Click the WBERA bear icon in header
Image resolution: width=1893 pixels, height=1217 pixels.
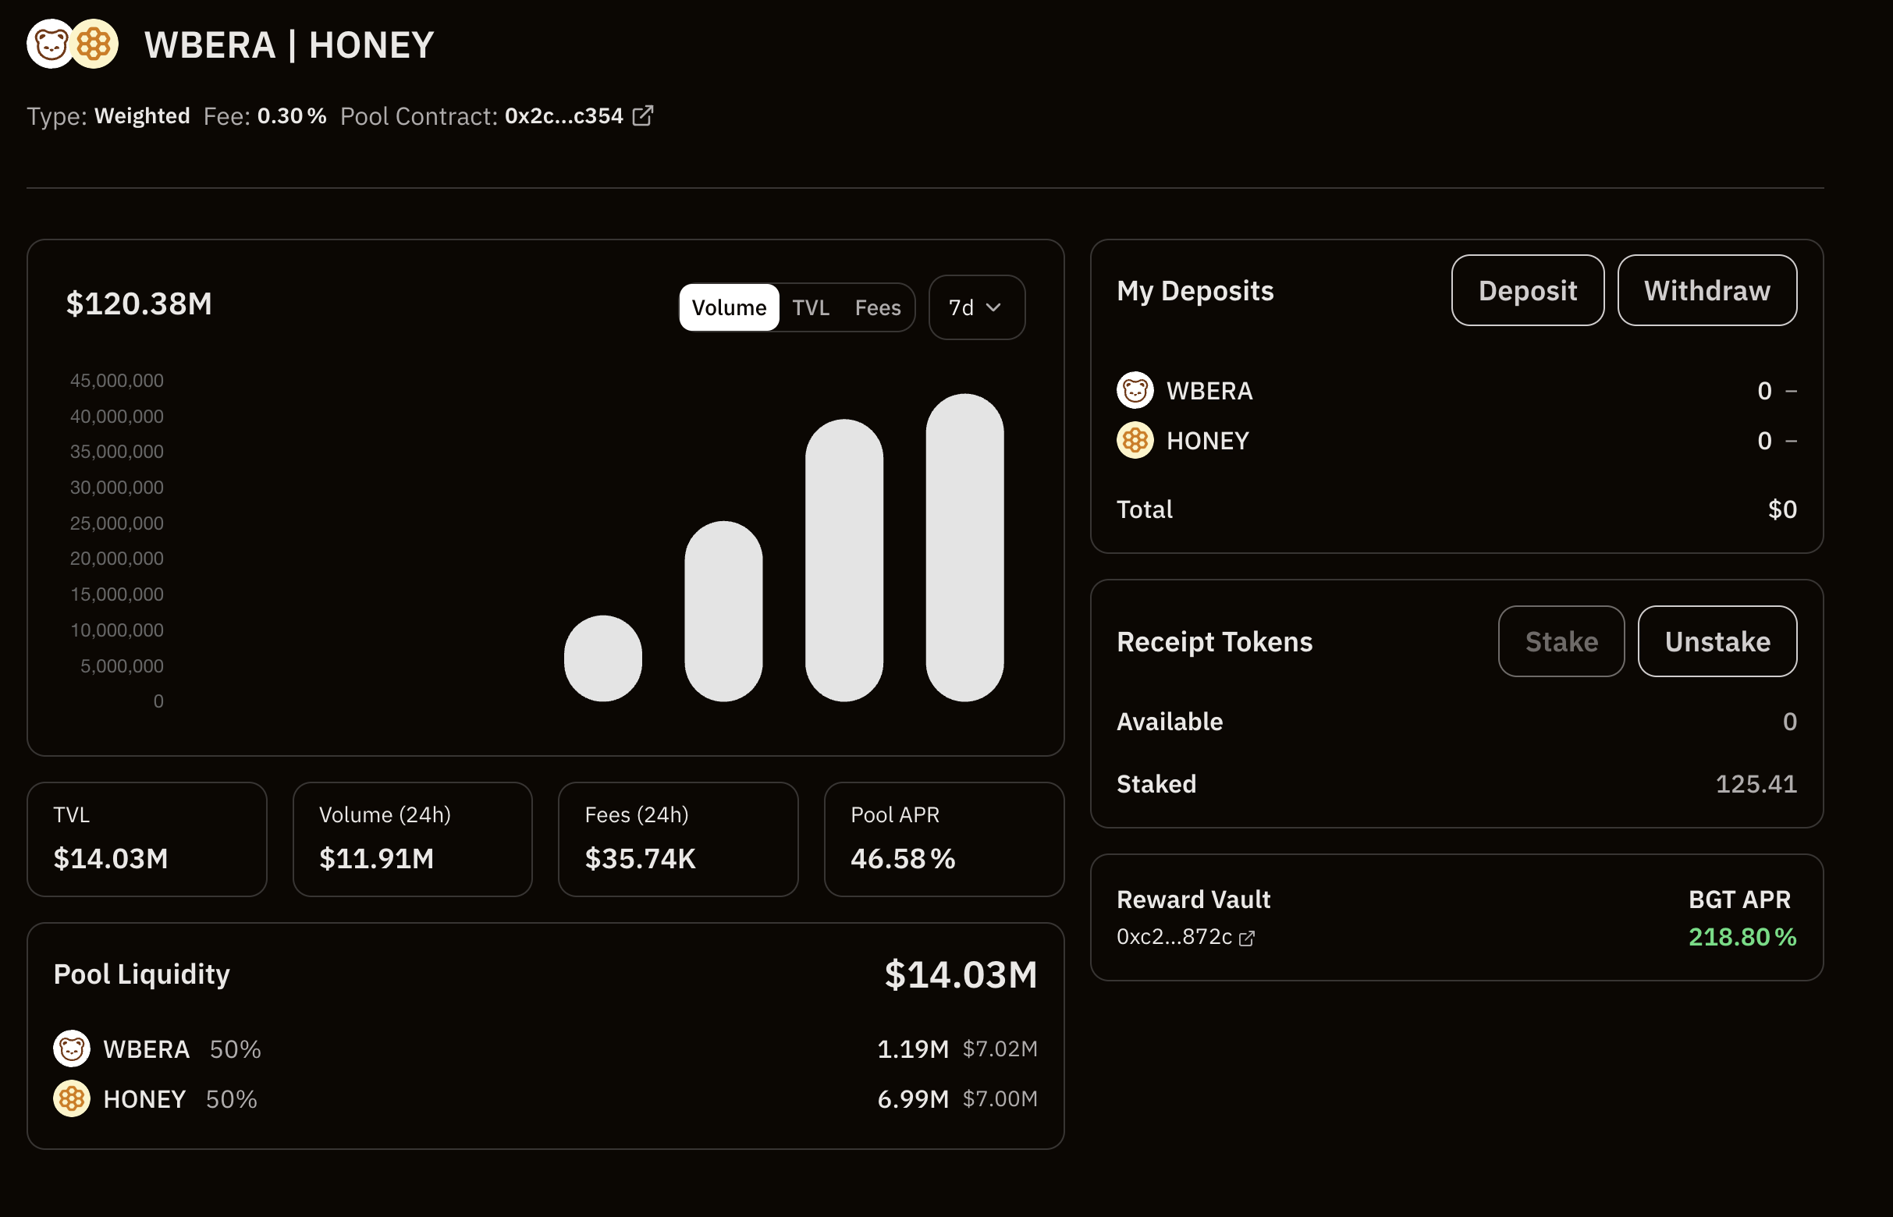[x=49, y=44]
